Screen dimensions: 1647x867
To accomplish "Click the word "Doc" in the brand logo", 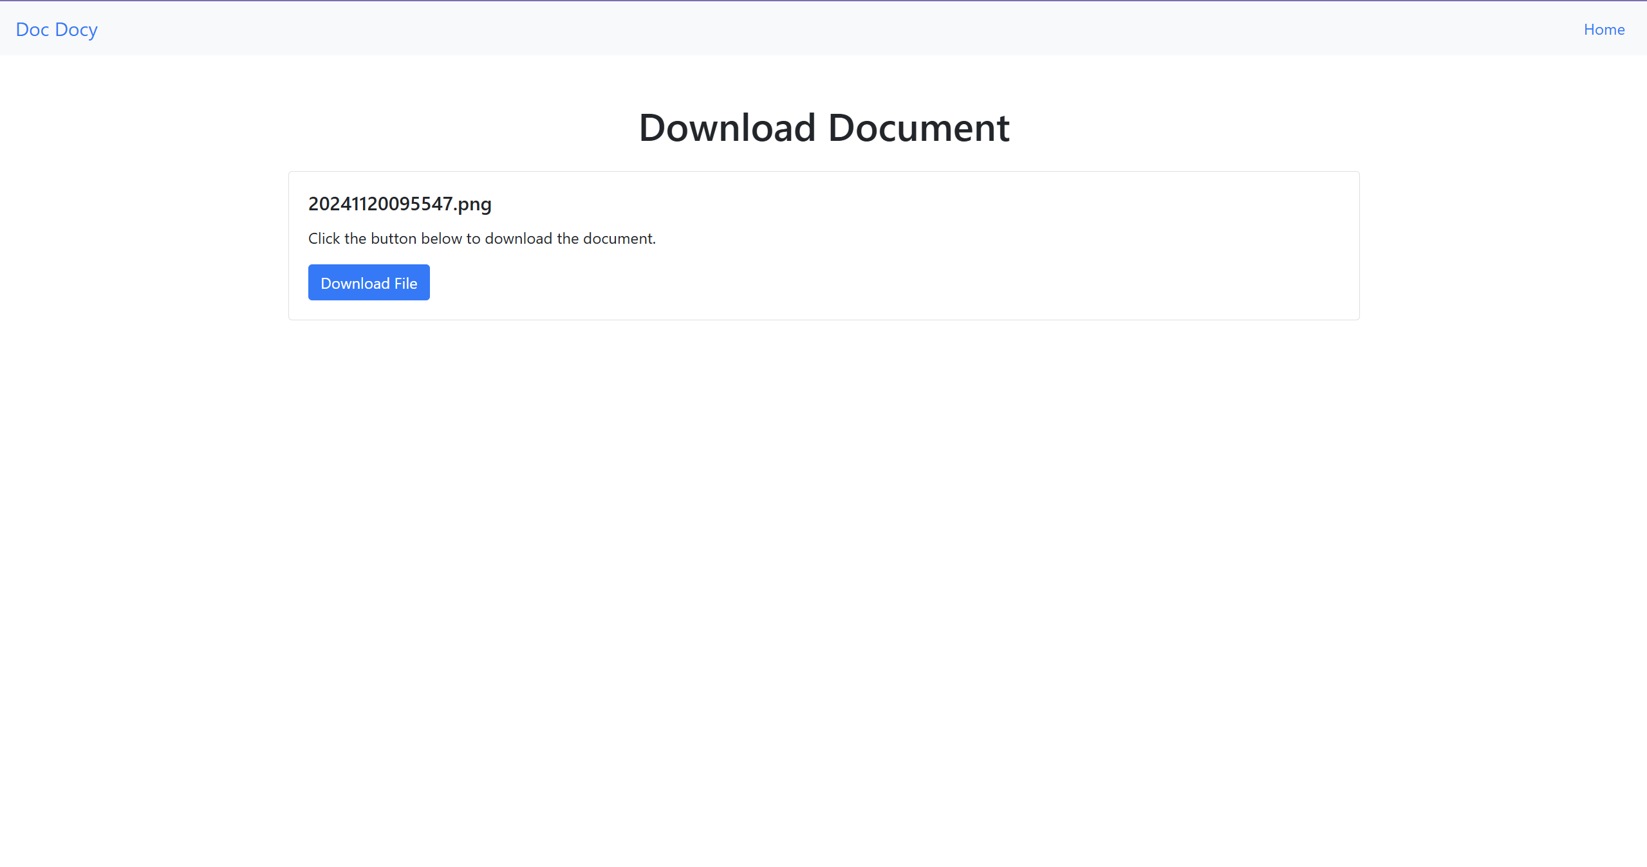I will [x=32, y=30].
